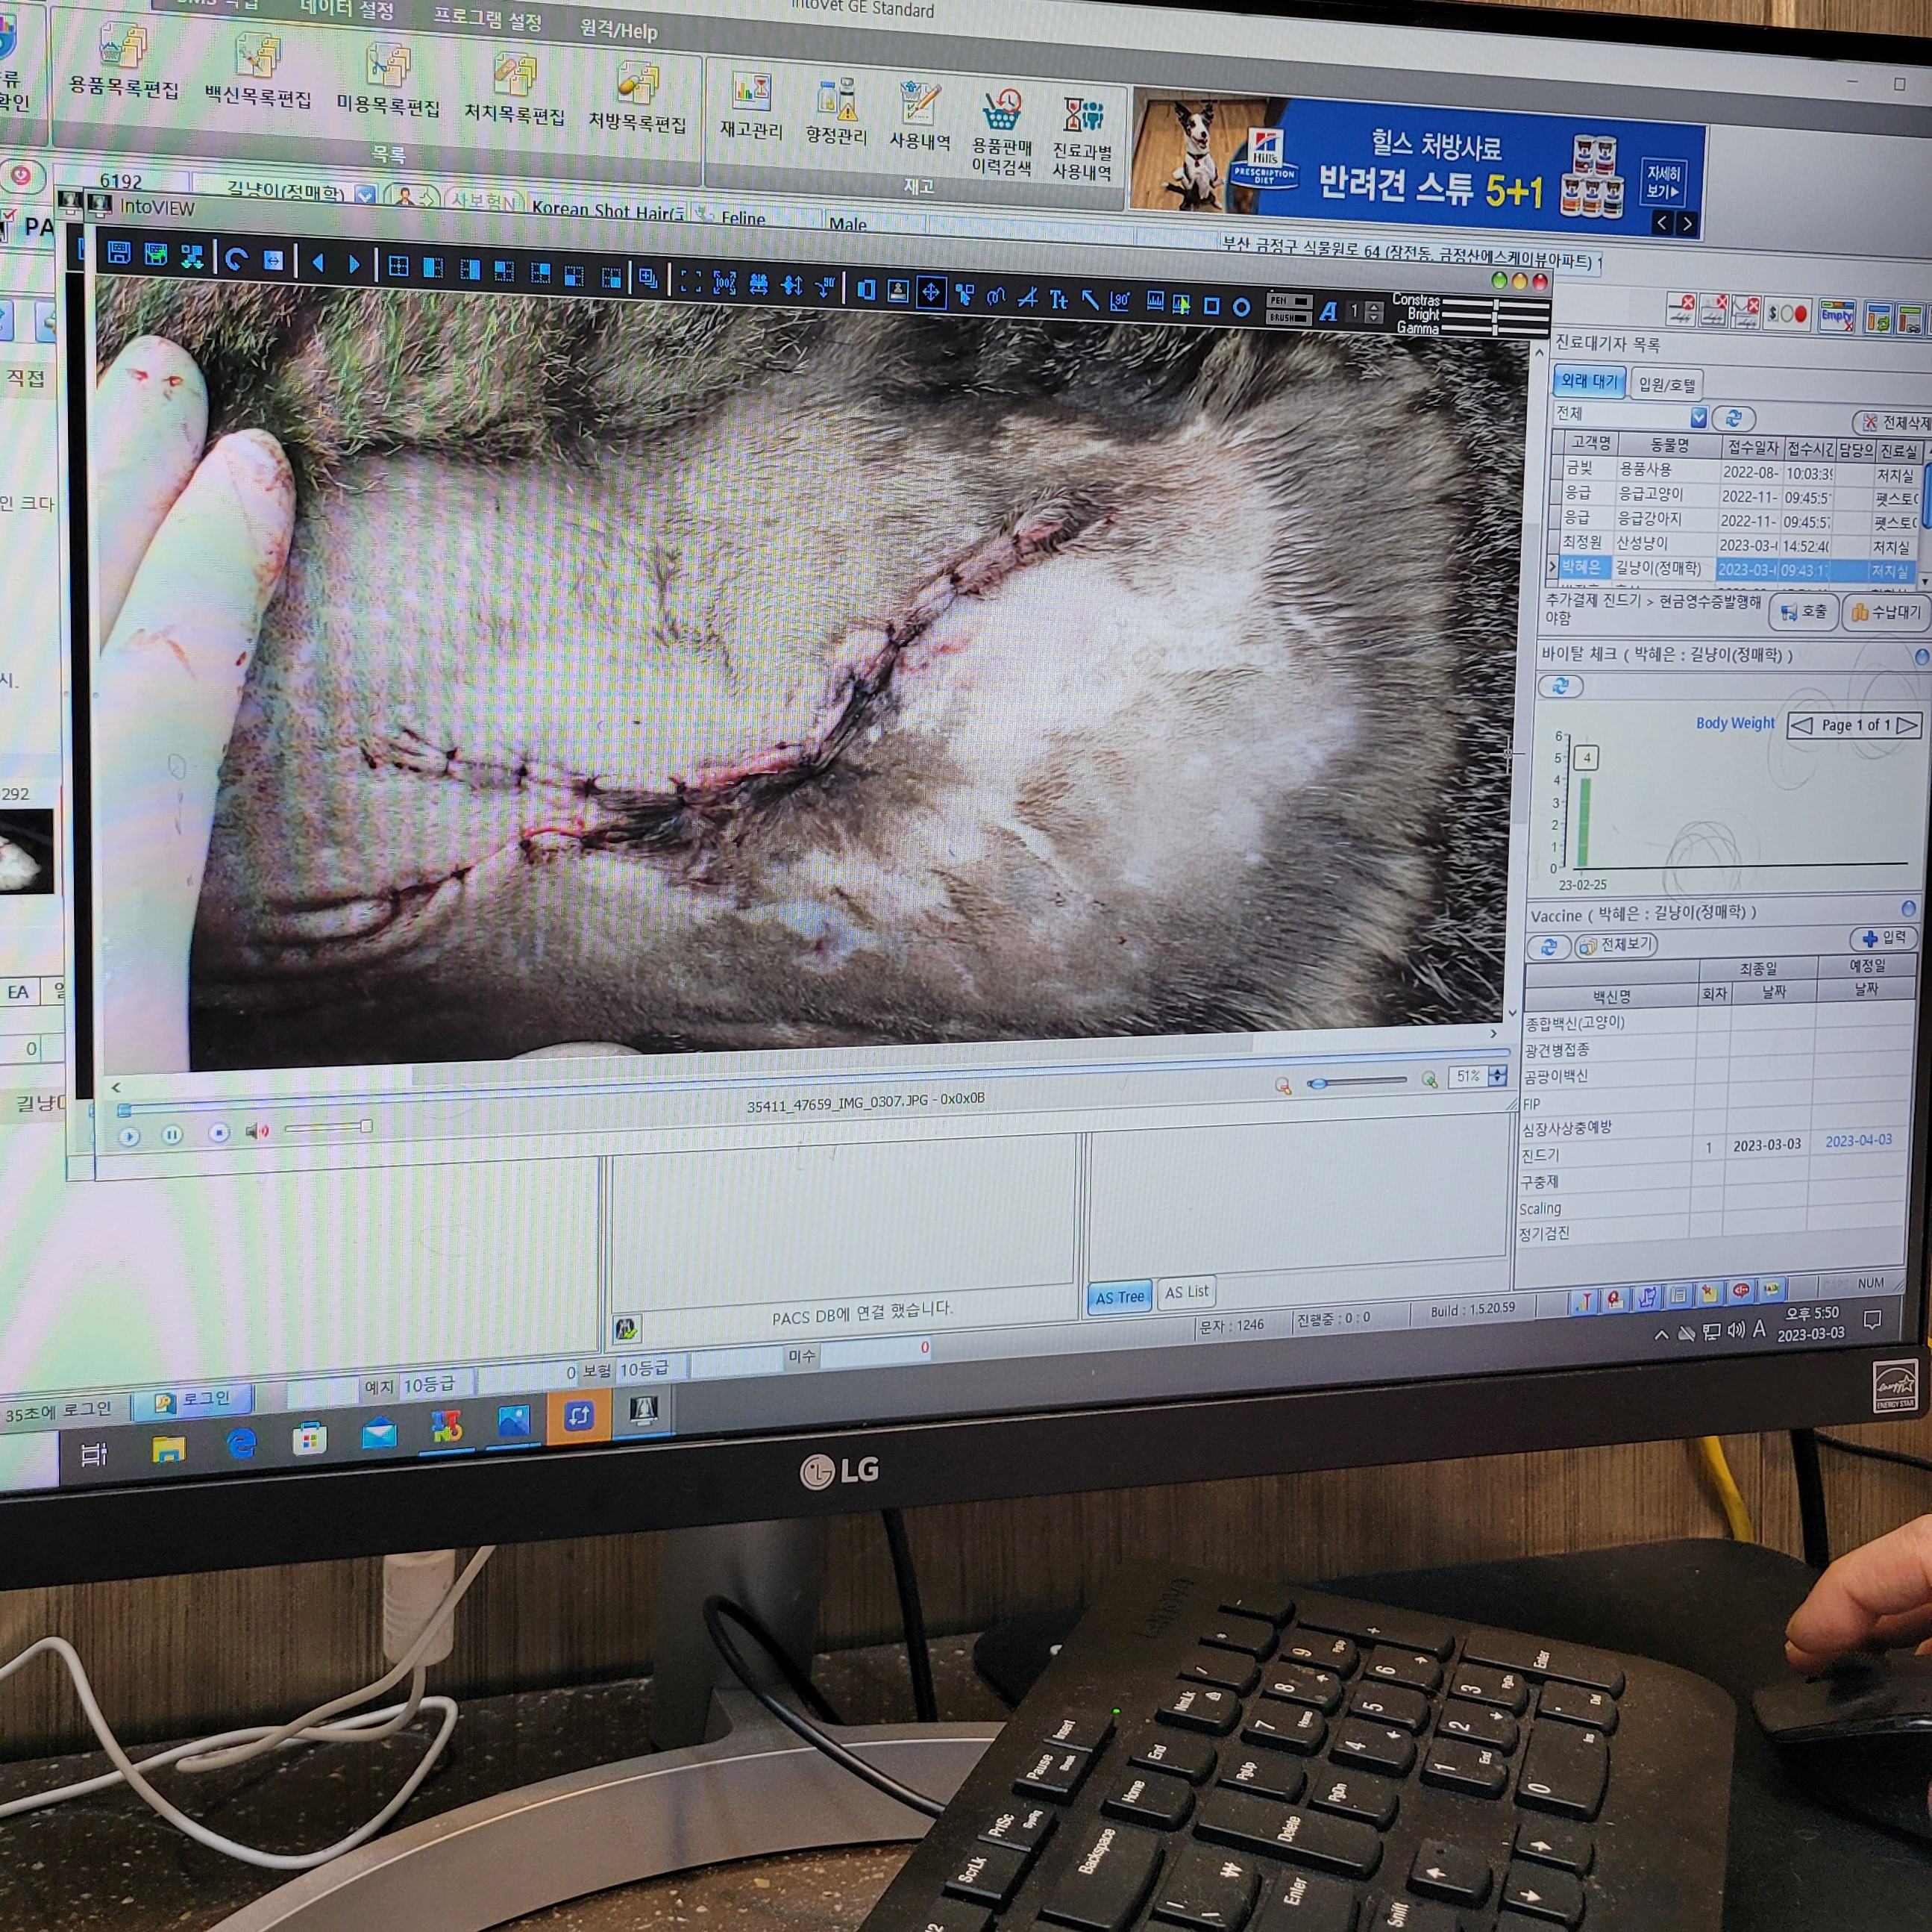The height and width of the screenshot is (1932, 1932).
Task: Select the circle shape tool
Action: pyautogui.click(x=1241, y=306)
